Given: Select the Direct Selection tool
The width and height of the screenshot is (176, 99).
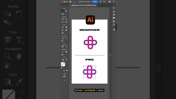Looking at the screenshot, I should point(66,11).
